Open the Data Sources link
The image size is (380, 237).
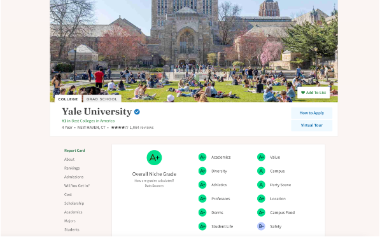(x=154, y=186)
